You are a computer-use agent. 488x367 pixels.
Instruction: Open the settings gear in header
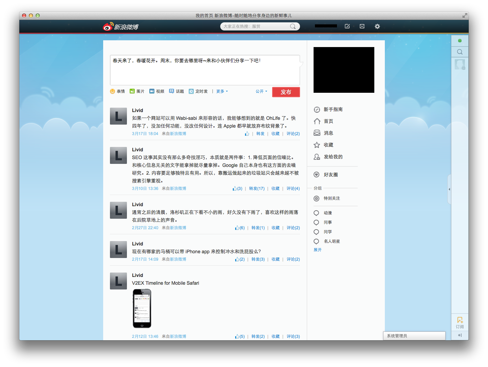[377, 26]
